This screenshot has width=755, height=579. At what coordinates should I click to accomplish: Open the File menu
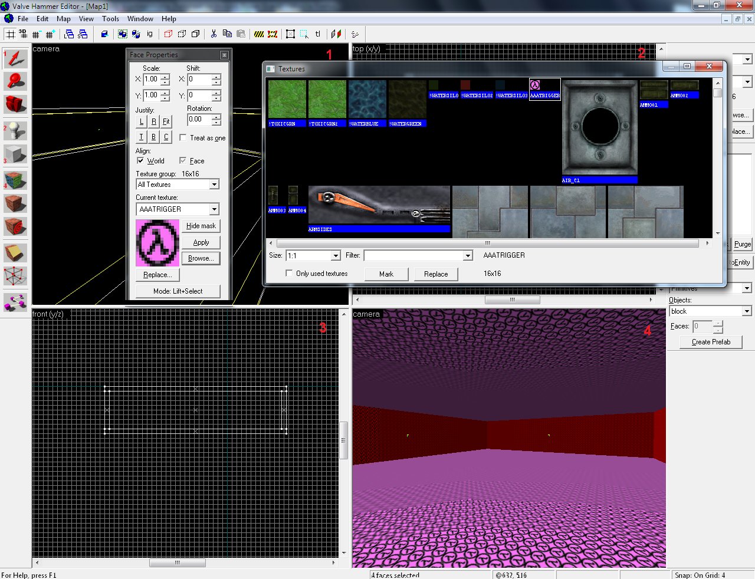(23, 19)
